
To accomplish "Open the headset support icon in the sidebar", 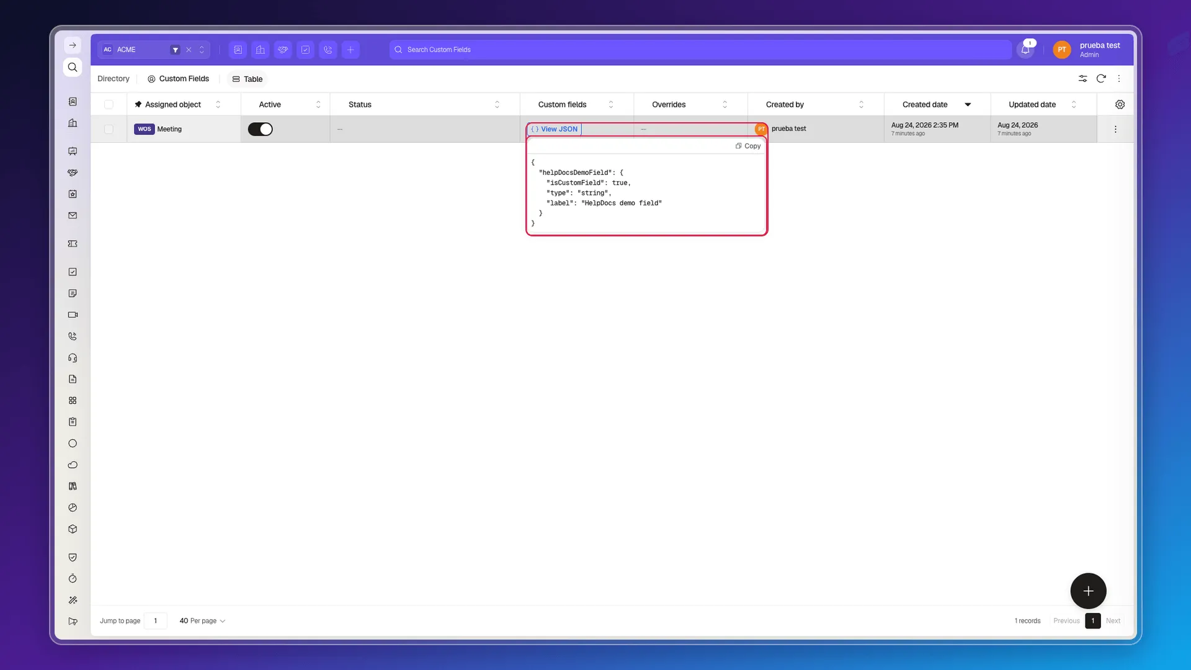I will click(73, 358).
